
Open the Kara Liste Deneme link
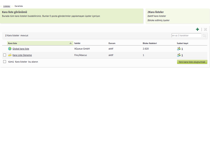[22, 55]
